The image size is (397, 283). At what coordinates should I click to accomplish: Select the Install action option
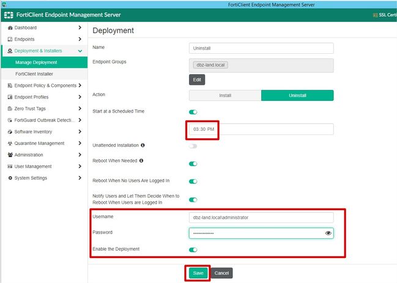(225, 95)
